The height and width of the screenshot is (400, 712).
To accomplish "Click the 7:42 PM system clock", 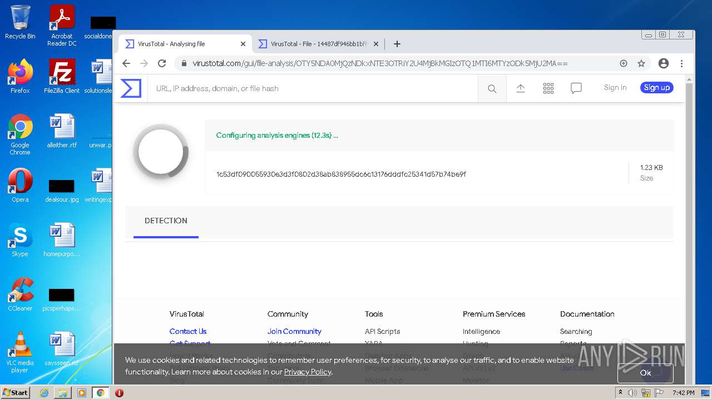I will pos(683,393).
